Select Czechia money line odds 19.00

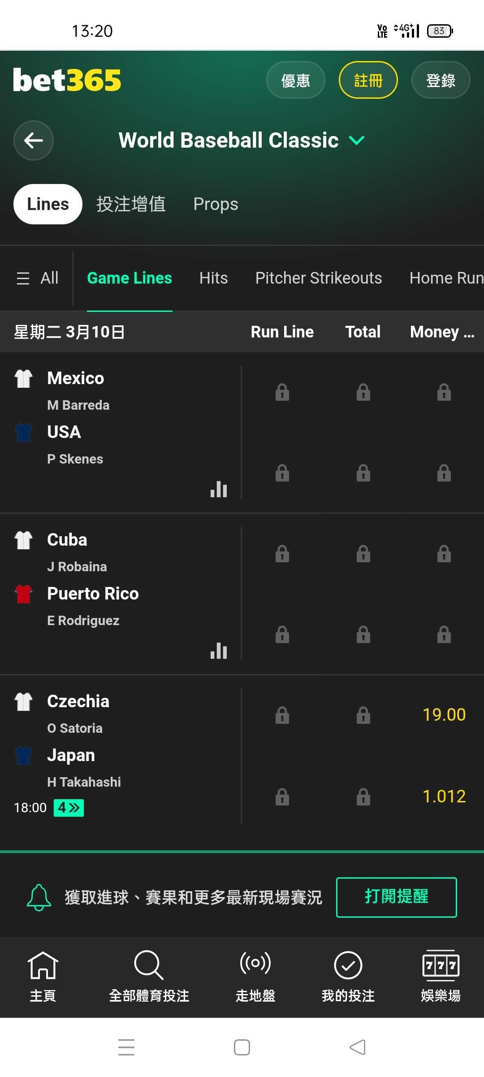(x=444, y=715)
